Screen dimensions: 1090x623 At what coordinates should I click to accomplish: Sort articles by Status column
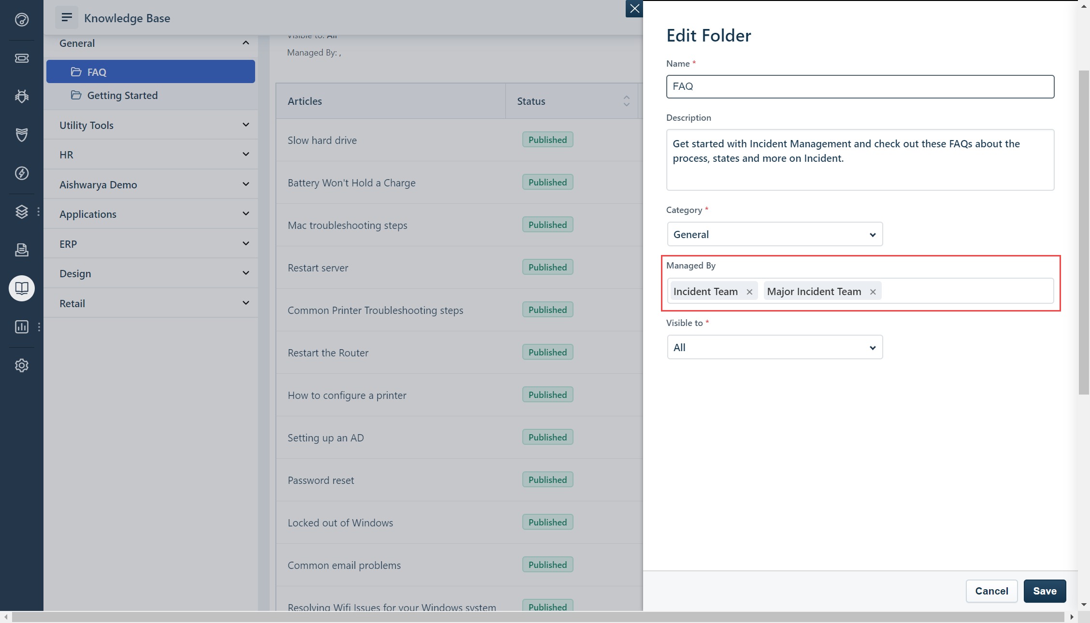(x=626, y=101)
